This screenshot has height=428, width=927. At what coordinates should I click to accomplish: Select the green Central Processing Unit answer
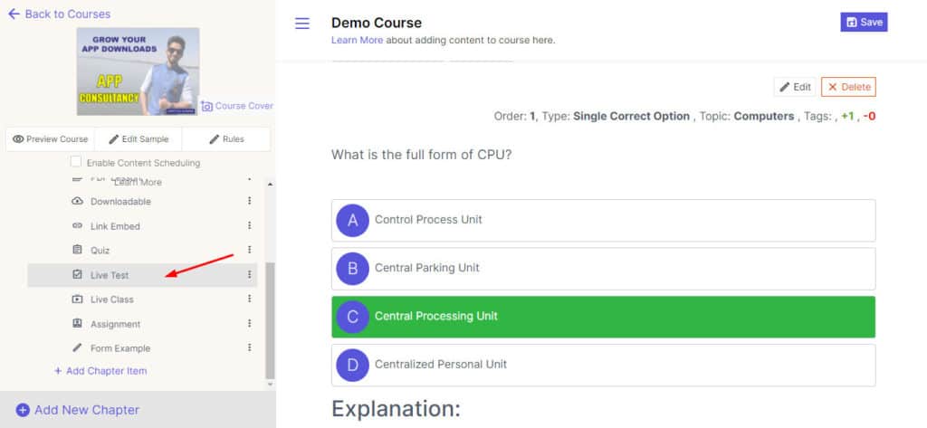[603, 317]
